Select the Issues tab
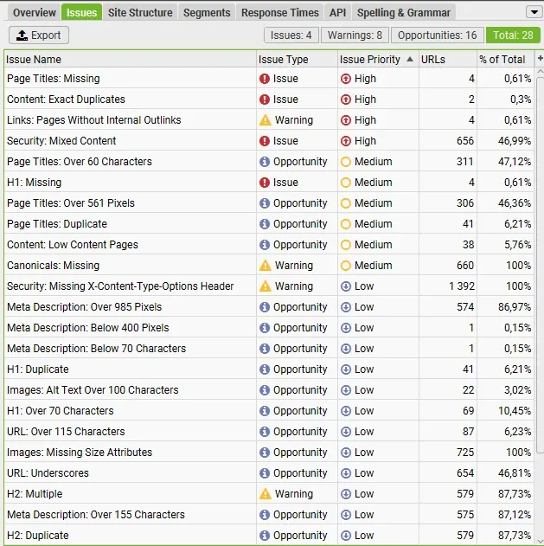544x546 pixels. [81, 12]
